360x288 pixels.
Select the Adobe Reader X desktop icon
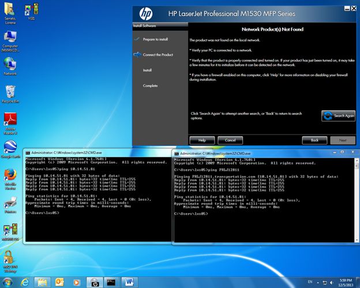click(x=10, y=121)
